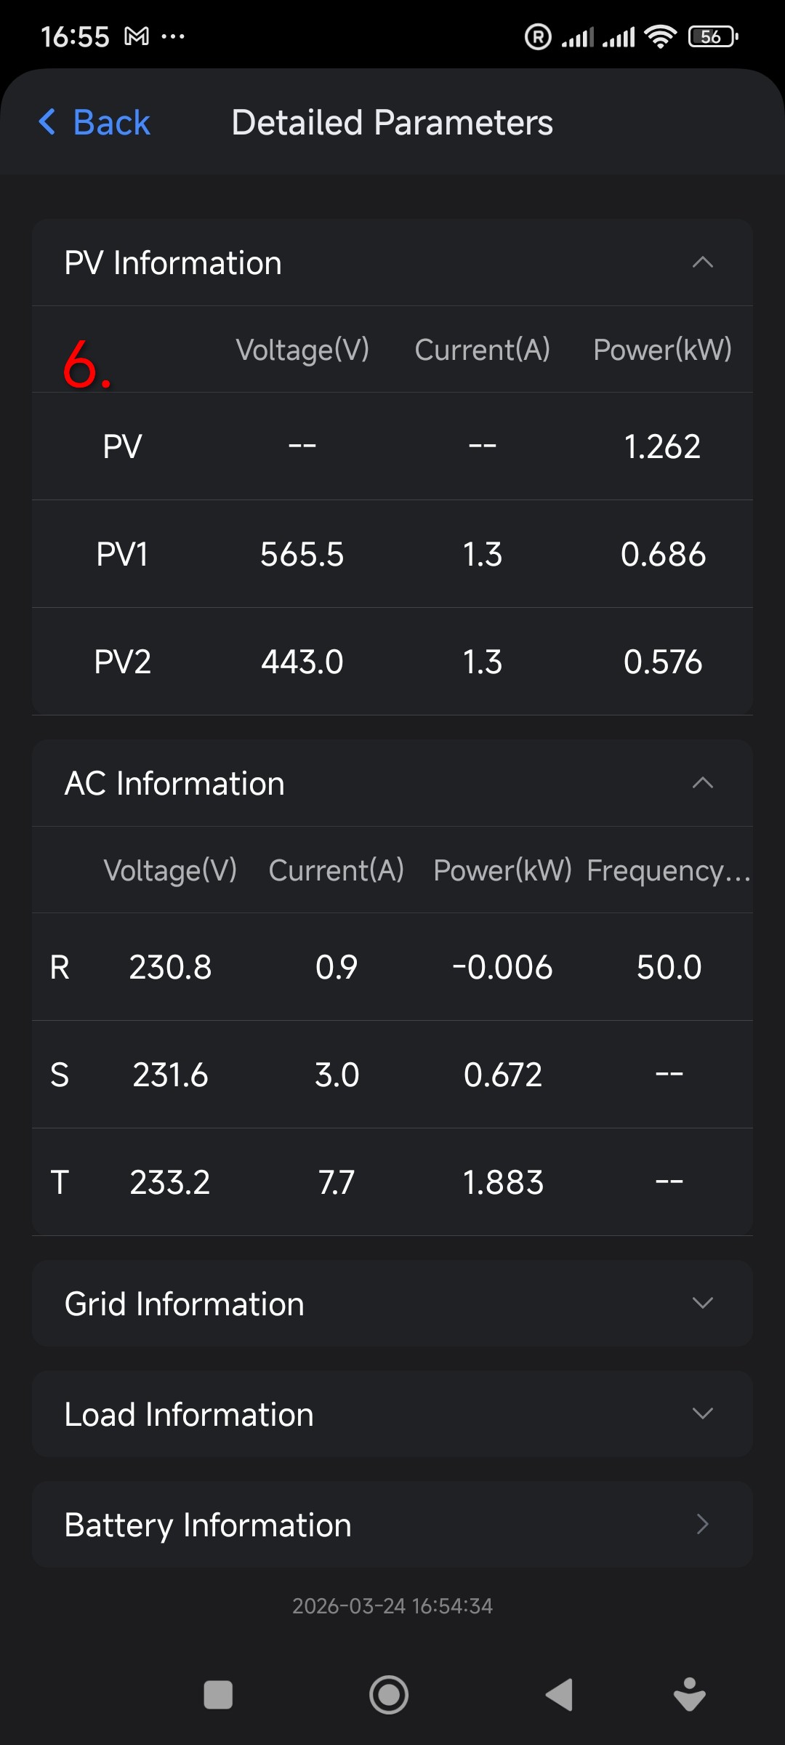Collapse the AC Information section chevron

pos(702,783)
